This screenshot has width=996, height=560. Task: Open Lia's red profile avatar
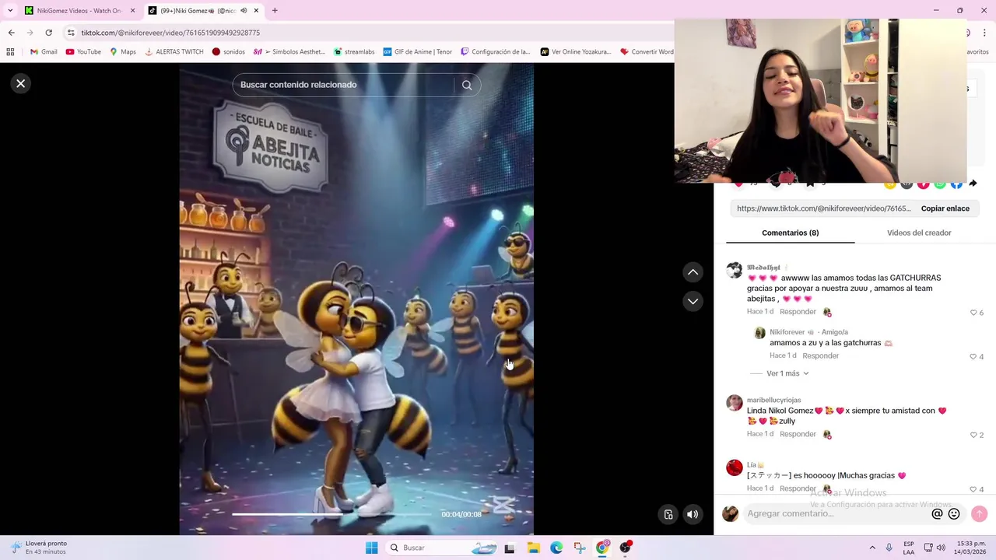[x=734, y=467]
